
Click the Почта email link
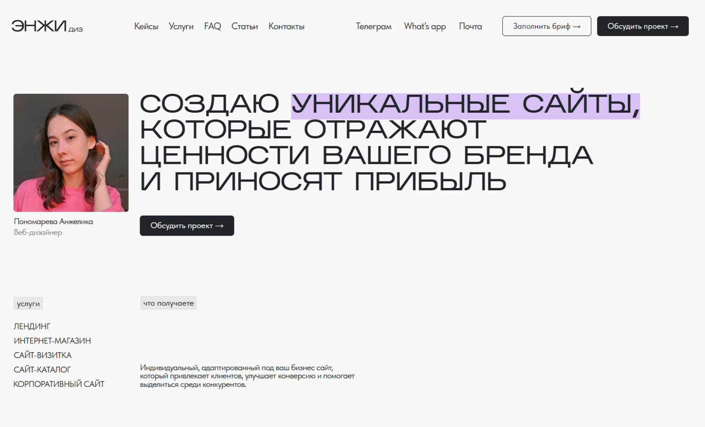(x=470, y=26)
